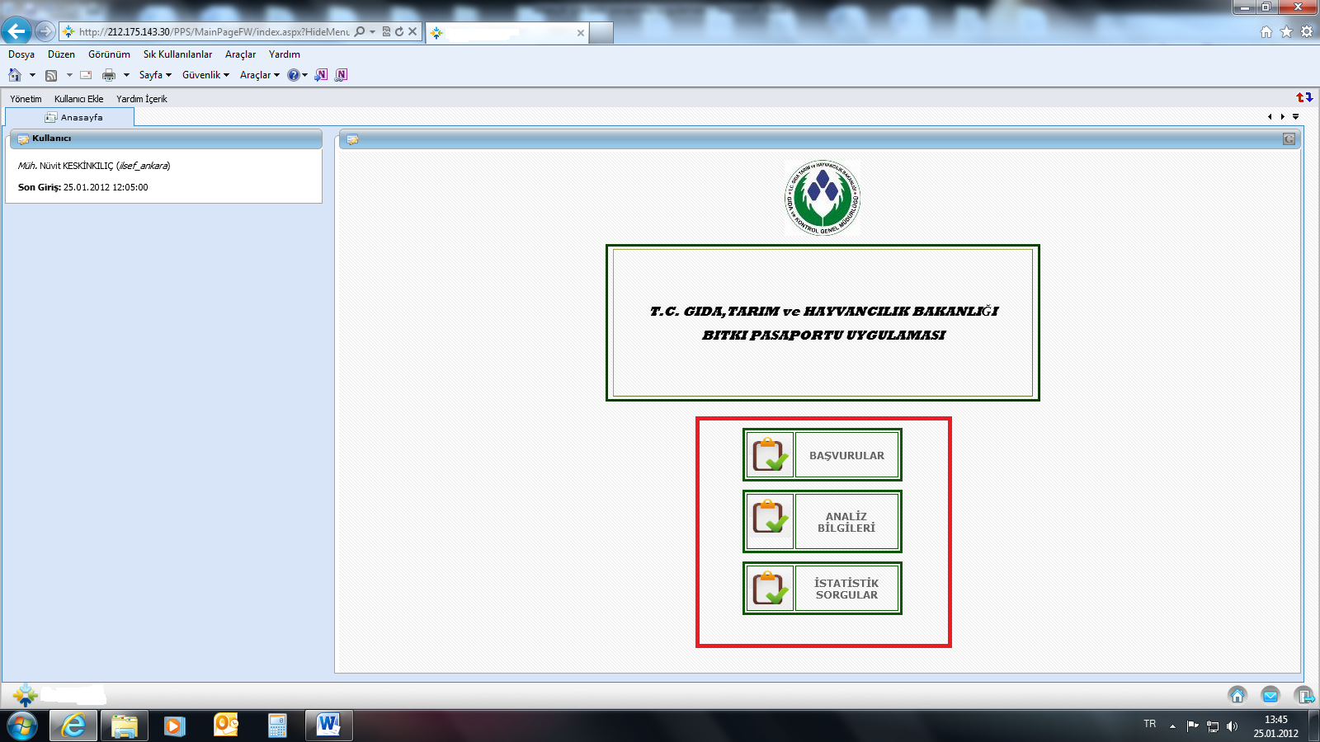This screenshot has width=1320, height=742.
Task: Open Sık Kullanılanlar menu
Action: coord(177,54)
